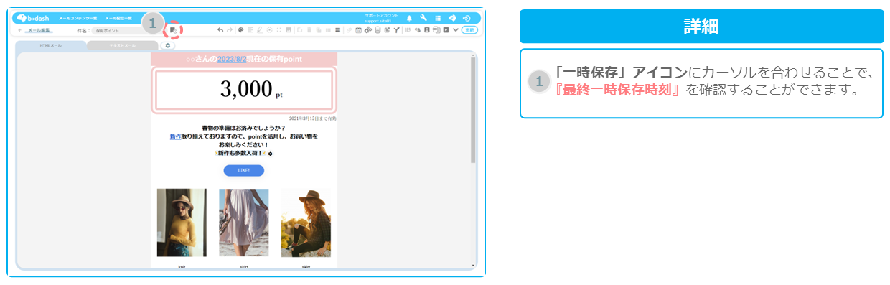Open the color palette tool
Viewport: 890px width, 285px height.
(x=240, y=29)
